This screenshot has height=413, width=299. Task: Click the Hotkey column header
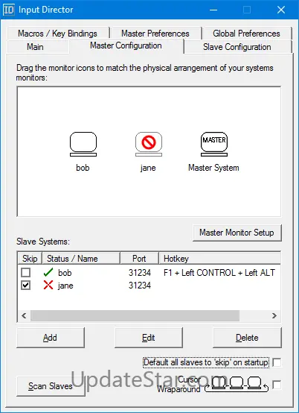pos(219,259)
